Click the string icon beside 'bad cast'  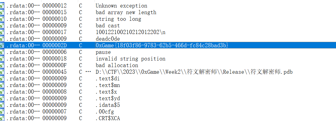click(x=2, y=26)
